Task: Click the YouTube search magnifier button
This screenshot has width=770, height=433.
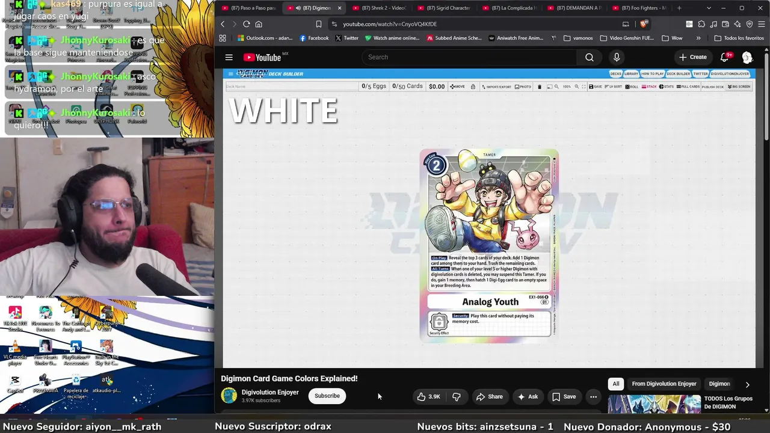Action: (x=590, y=57)
